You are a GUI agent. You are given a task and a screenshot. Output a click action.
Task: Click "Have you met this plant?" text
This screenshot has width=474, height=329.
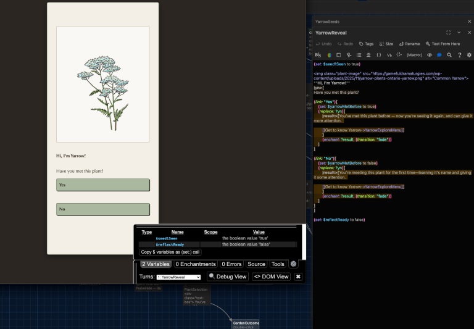pos(80,171)
